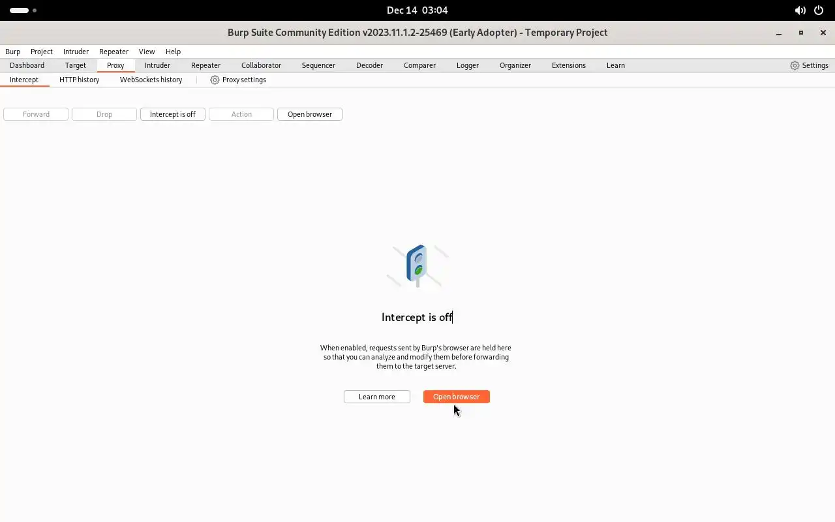Click the date and time clock
Screen dimensions: 835x522
[x=417, y=10]
